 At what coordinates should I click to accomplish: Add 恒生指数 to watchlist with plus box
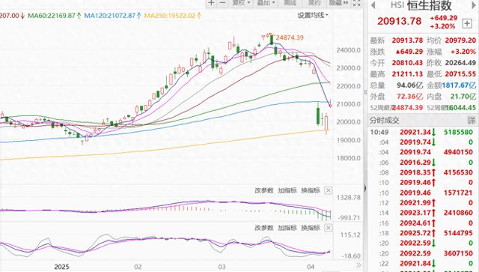(x=467, y=23)
